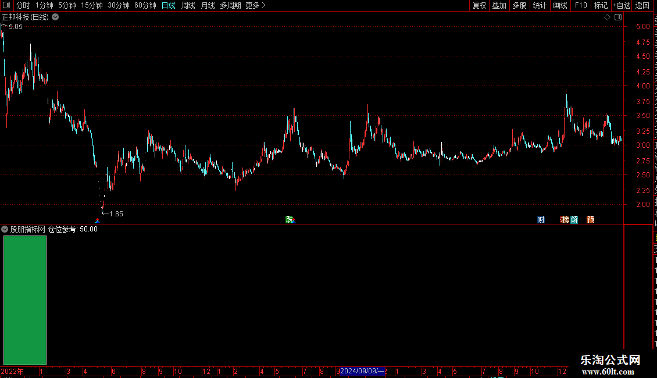Select the 60分钟 period
The image size is (657, 378).
pyautogui.click(x=145, y=5)
